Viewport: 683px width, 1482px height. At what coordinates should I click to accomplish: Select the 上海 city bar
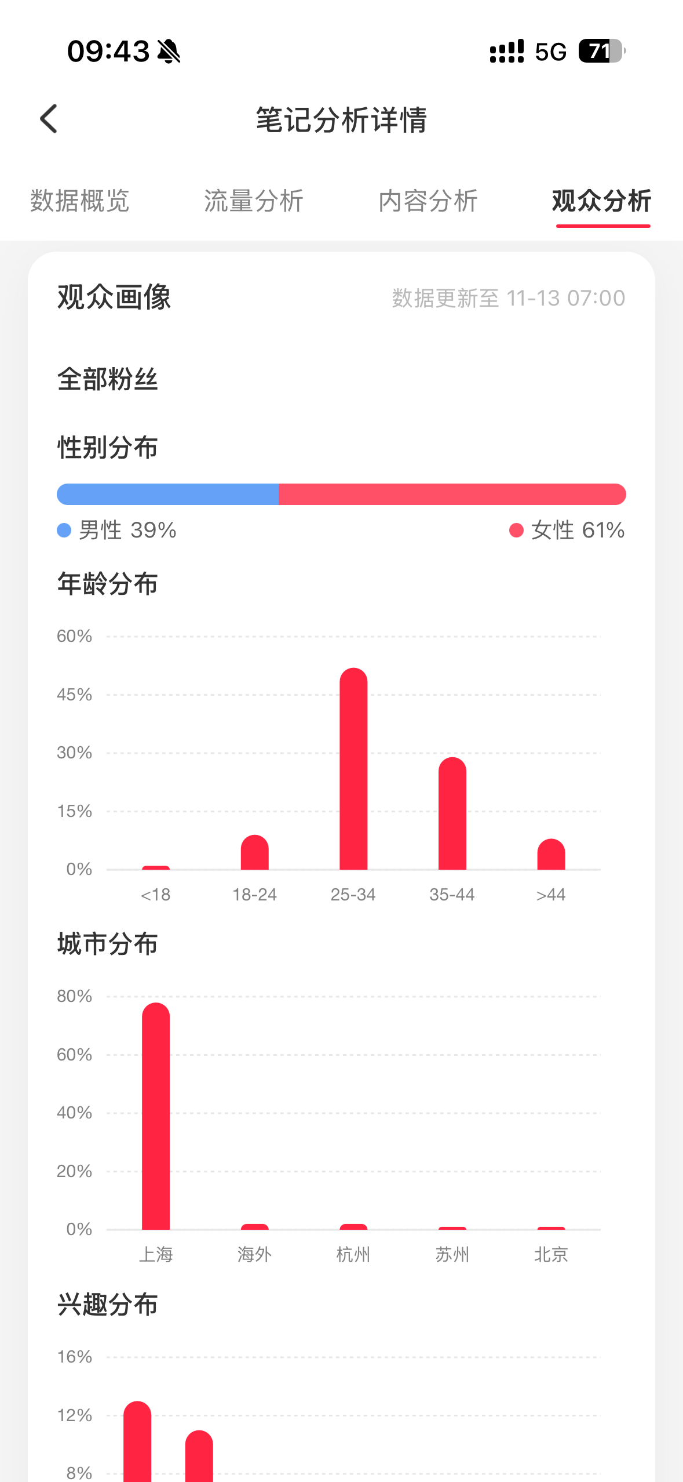pyautogui.click(x=156, y=1116)
